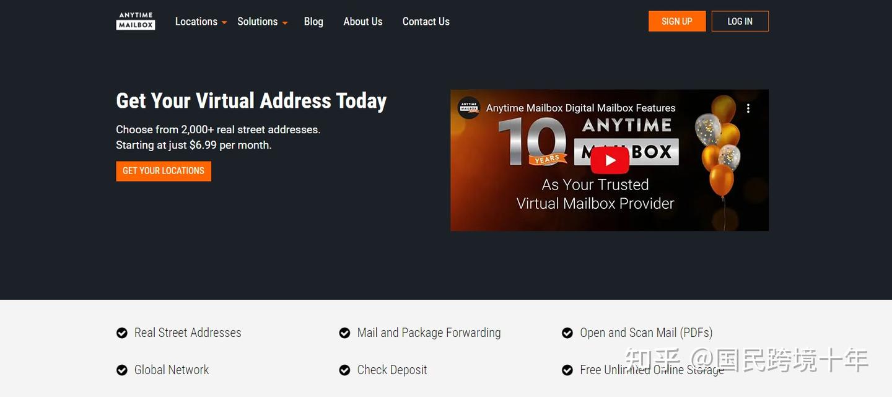The height and width of the screenshot is (397, 892).
Task: Expand the Solutions dropdown arrow
Action: pos(285,23)
